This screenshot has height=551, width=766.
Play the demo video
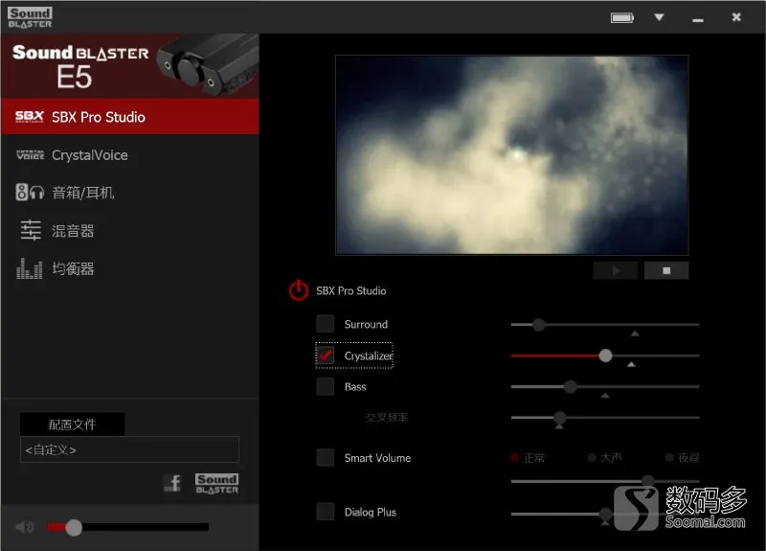point(615,270)
